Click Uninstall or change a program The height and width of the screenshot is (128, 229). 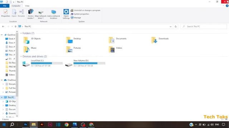(x=86, y=10)
